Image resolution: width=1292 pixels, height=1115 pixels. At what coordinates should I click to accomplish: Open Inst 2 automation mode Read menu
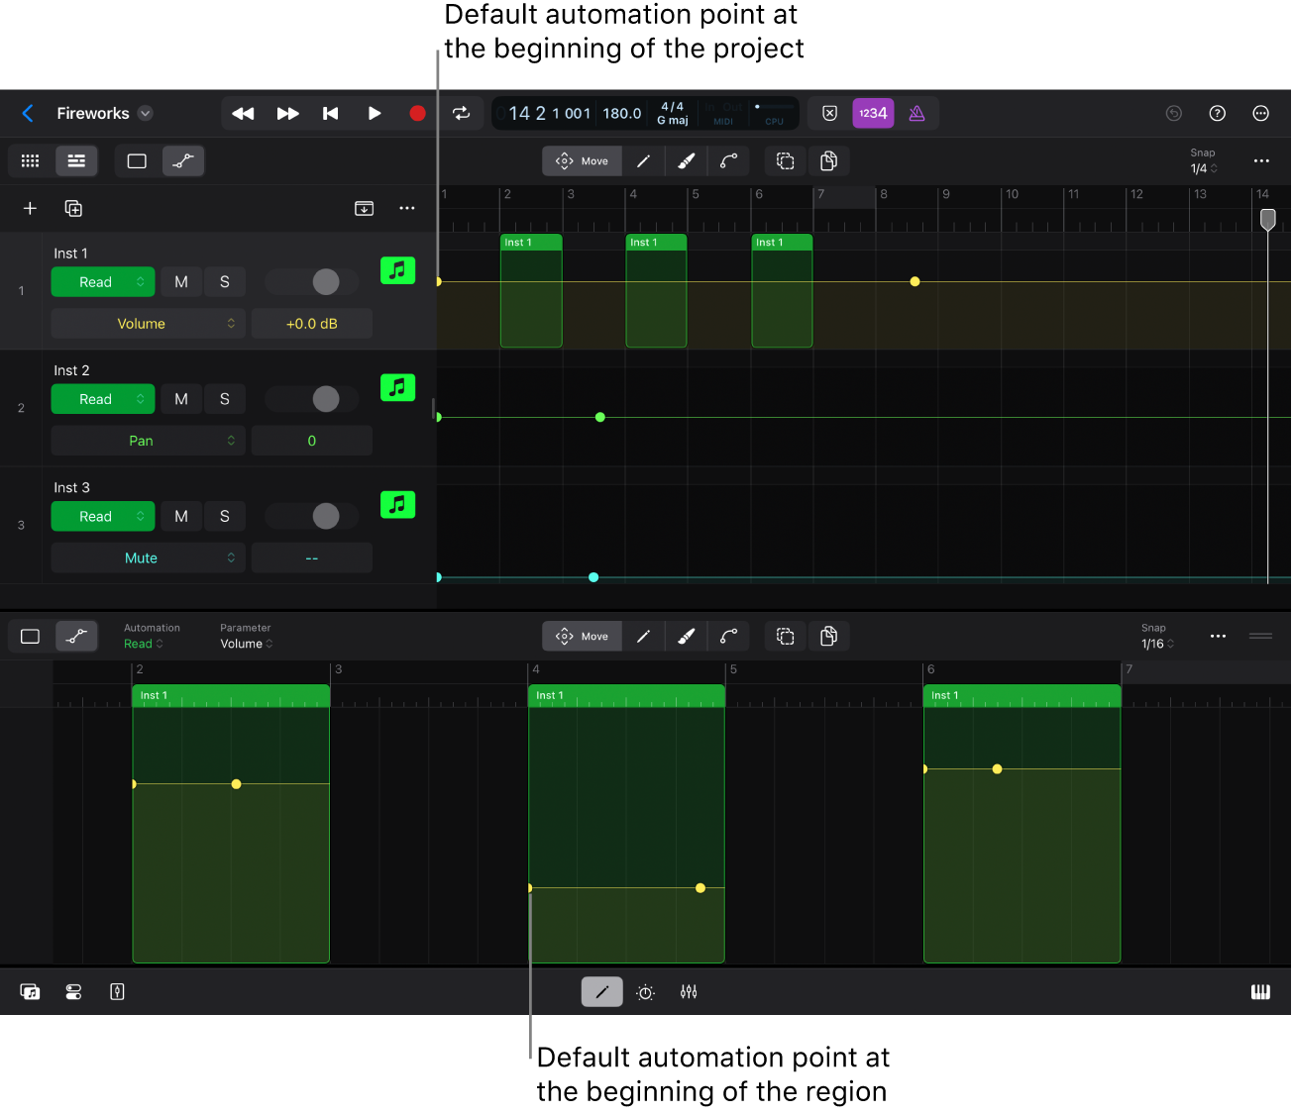pyautogui.click(x=103, y=399)
